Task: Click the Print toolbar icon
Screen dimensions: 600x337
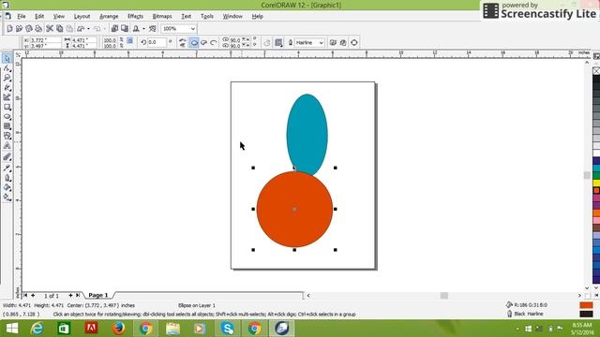Action: click(38, 29)
